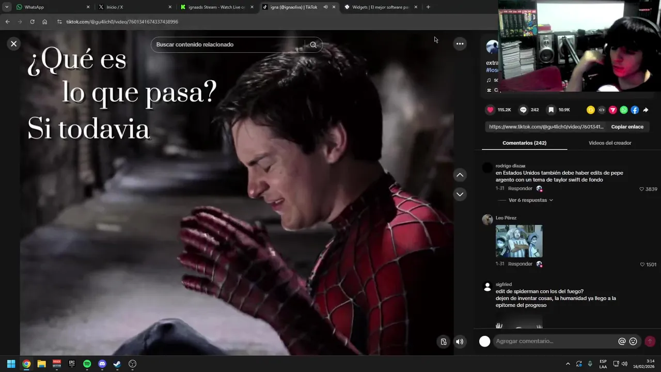Click the browser back arrow
The image size is (661, 372).
pyautogui.click(x=7, y=22)
